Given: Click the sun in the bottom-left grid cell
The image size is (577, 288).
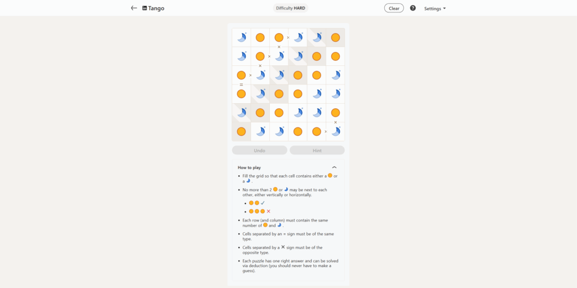Looking at the screenshot, I should (x=241, y=131).
